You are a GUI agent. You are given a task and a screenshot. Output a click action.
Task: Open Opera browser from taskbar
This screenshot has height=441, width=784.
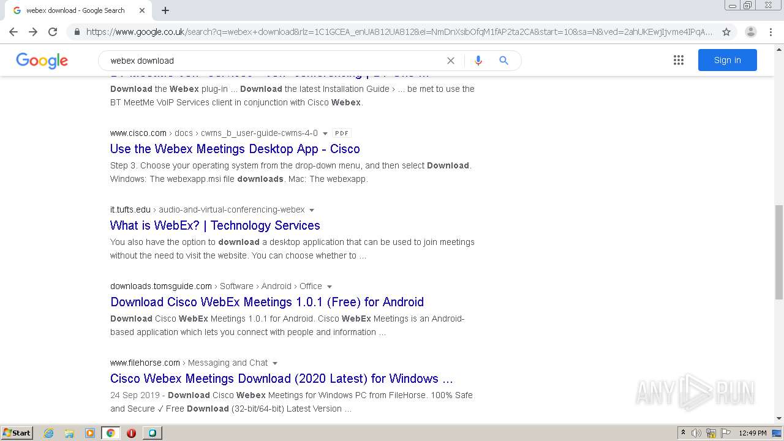pos(131,433)
